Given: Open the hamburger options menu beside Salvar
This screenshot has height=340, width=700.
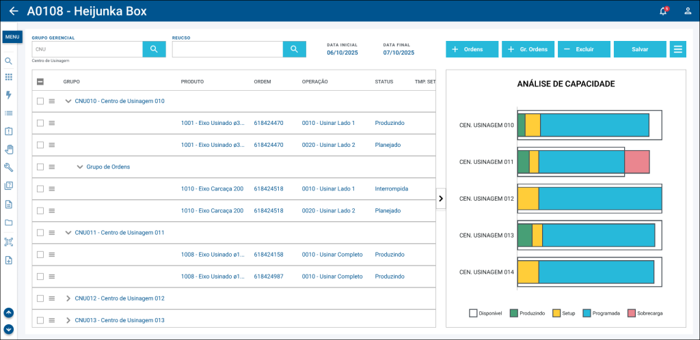Looking at the screenshot, I should (x=677, y=49).
